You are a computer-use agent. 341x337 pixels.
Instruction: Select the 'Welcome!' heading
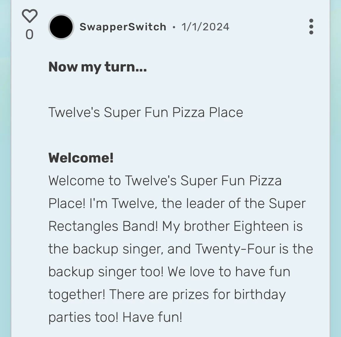pyautogui.click(x=81, y=158)
